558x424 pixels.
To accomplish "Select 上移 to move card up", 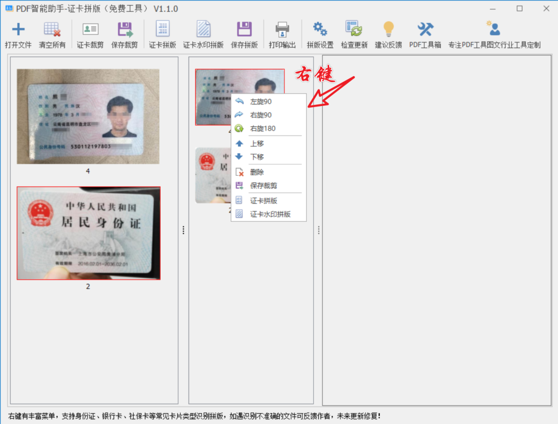I will point(257,144).
